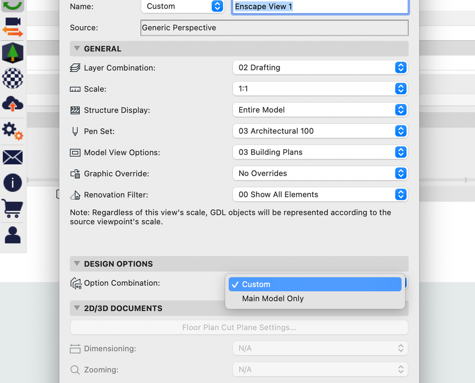Select Main Model Only from the option list
This screenshot has width=475, height=383.
[x=273, y=298]
